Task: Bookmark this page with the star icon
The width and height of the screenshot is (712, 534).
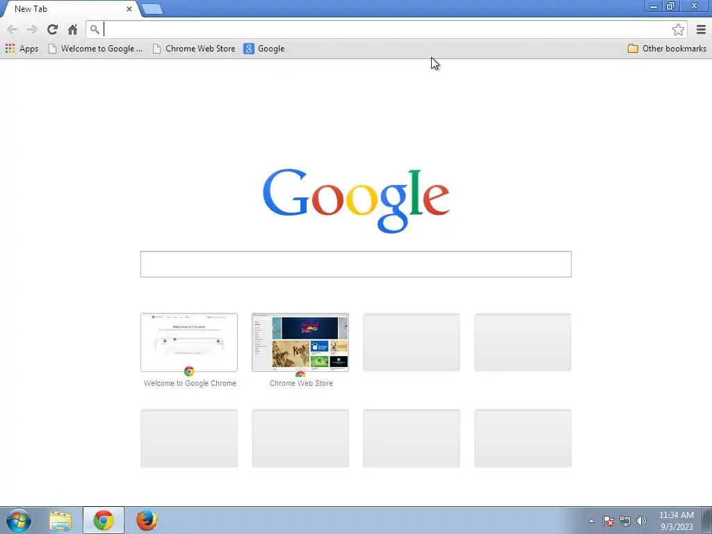Action: [x=678, y=29]
